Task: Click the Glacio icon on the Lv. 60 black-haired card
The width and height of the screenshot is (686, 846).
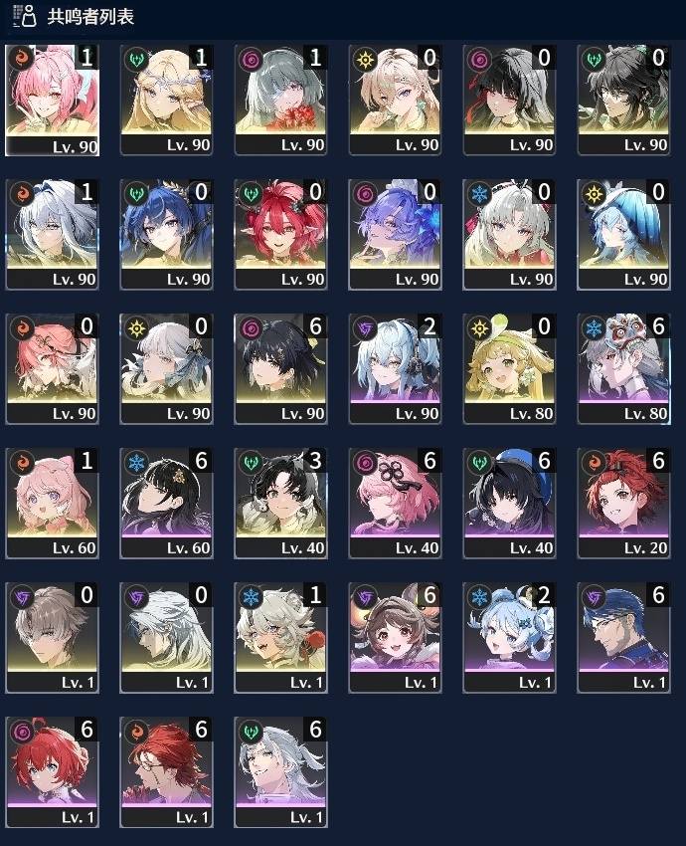Action: click(137, 463)
